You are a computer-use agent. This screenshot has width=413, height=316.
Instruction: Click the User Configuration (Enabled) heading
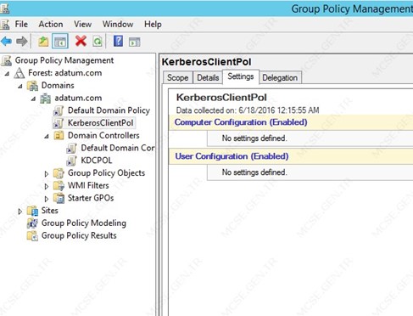[232, 156]
